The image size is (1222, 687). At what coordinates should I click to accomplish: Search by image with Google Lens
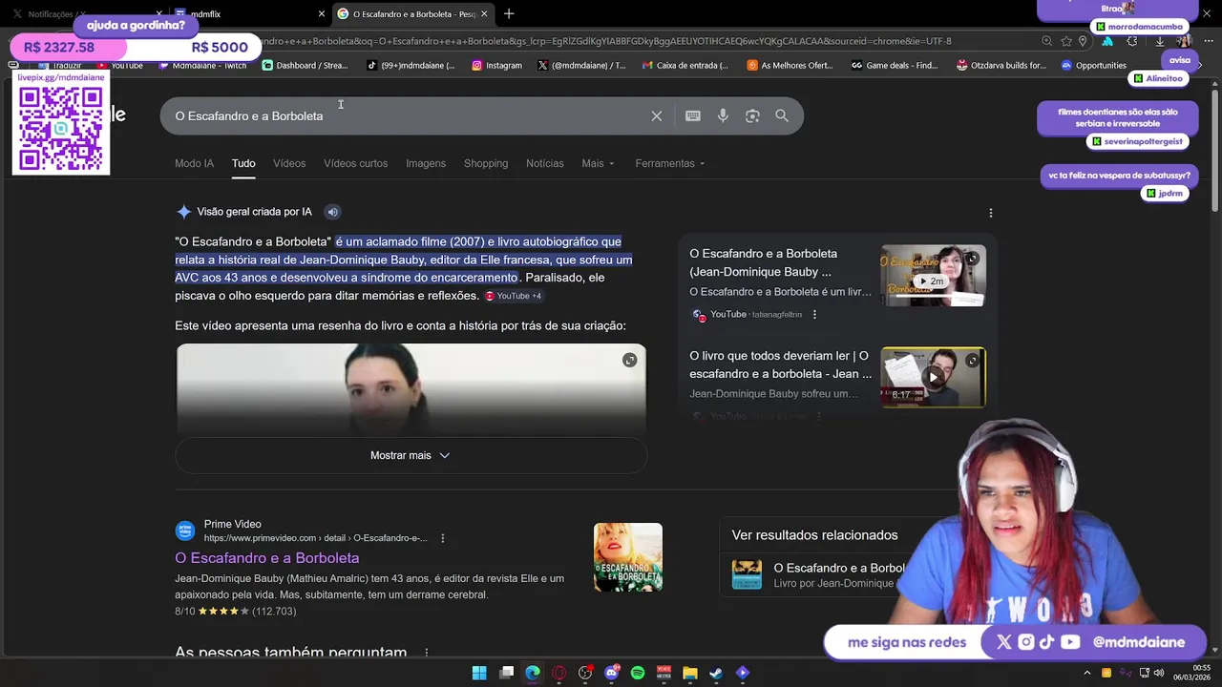pyautogui.click(x=752, y=115)
